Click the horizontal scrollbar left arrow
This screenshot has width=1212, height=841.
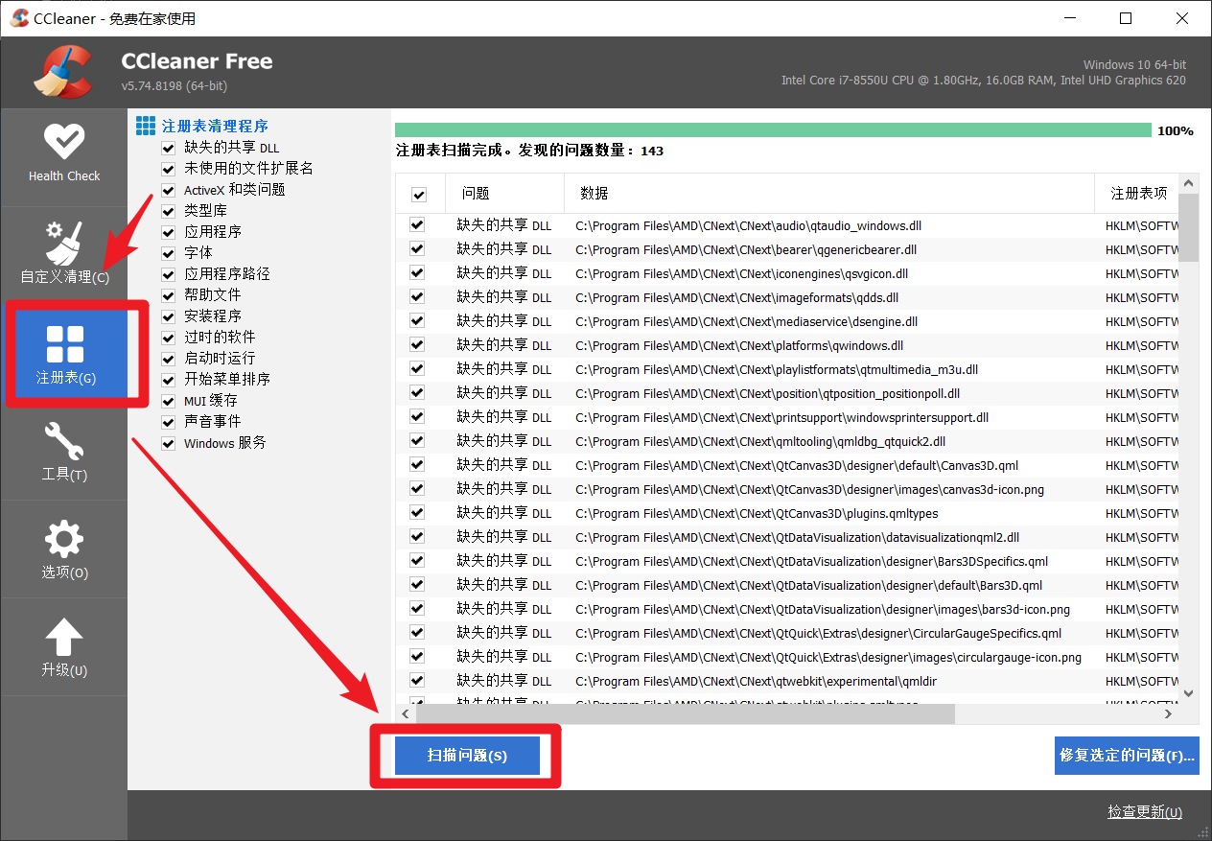pyautogui.click(x=405, y=714)
